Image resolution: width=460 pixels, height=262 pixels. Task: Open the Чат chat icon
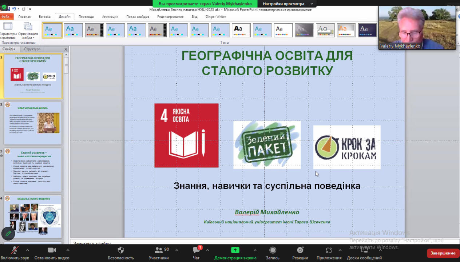tap(196, 250)
